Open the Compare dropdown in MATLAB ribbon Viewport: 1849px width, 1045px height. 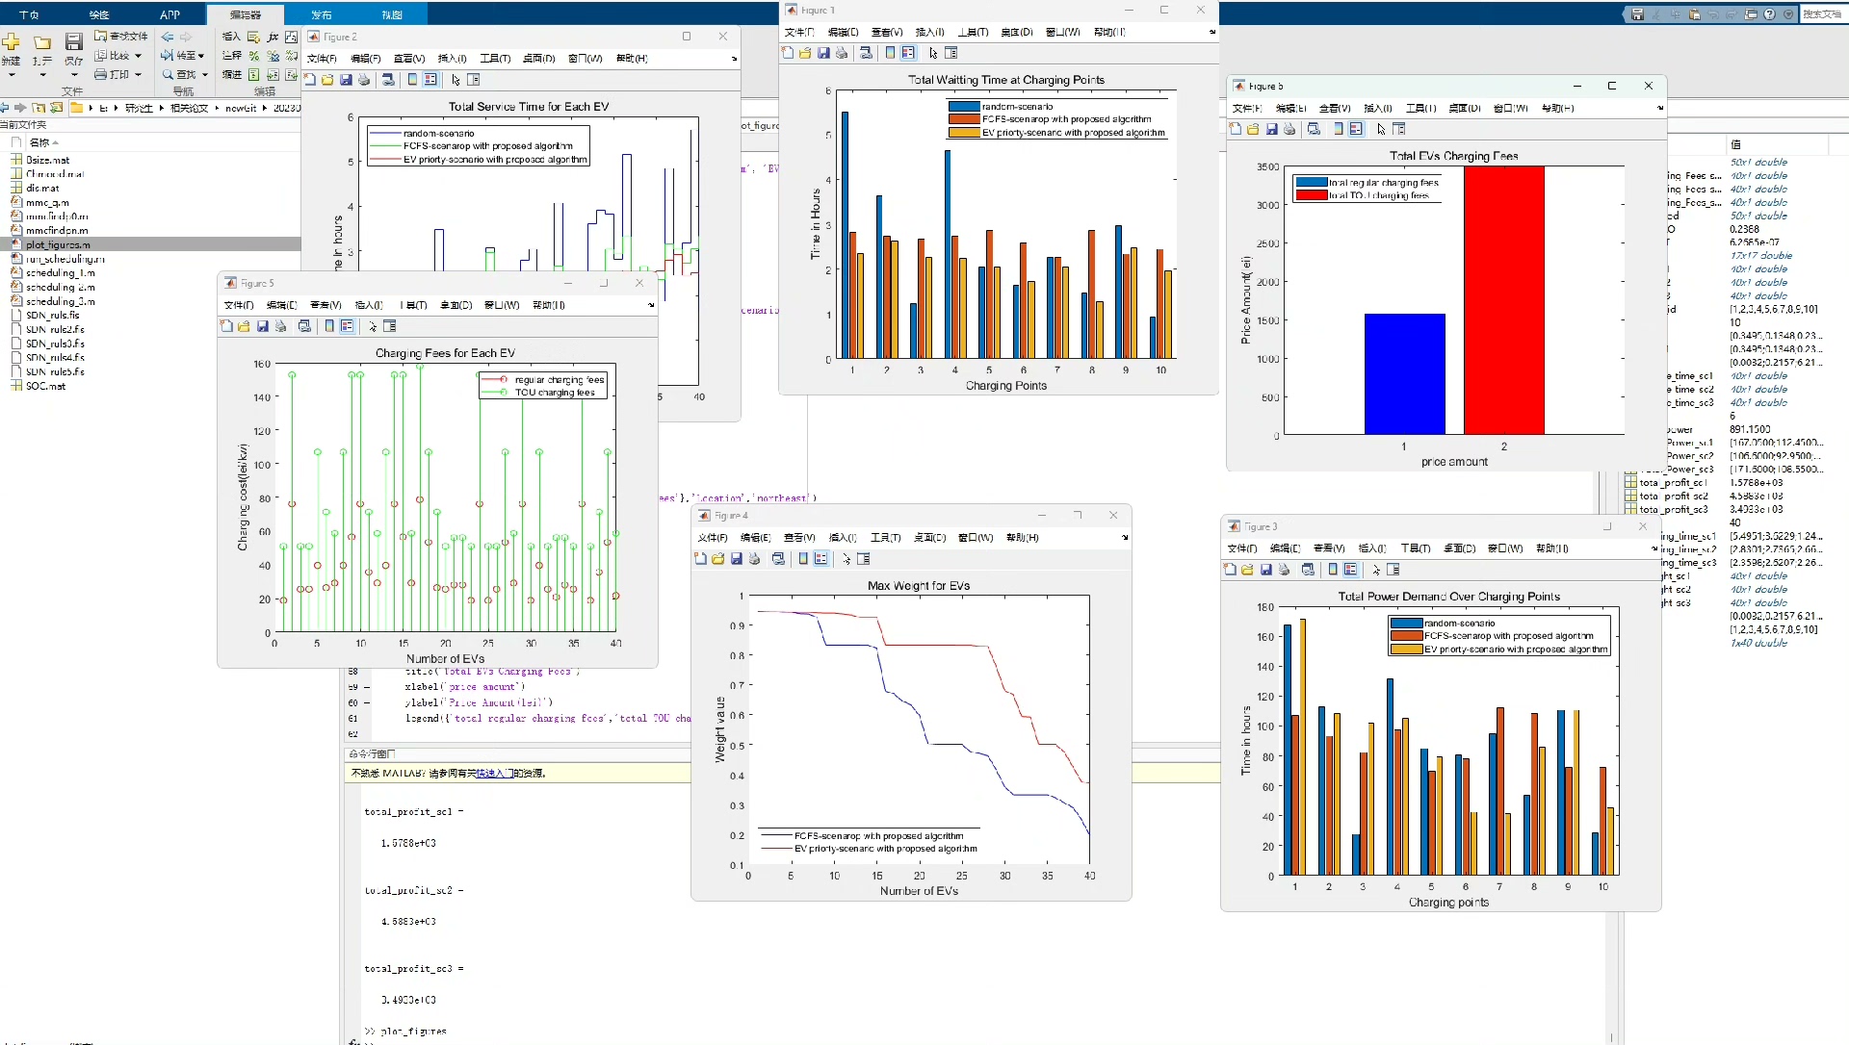[139, 56]
